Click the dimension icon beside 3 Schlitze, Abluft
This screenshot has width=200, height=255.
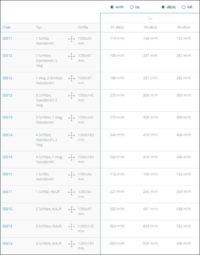click(72, 227)
